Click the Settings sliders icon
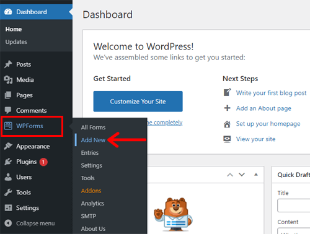This screenshot has height=234, width=310. [x=8, y=208]
